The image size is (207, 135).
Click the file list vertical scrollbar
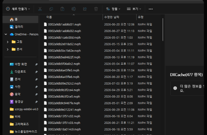tap(163, 30)
